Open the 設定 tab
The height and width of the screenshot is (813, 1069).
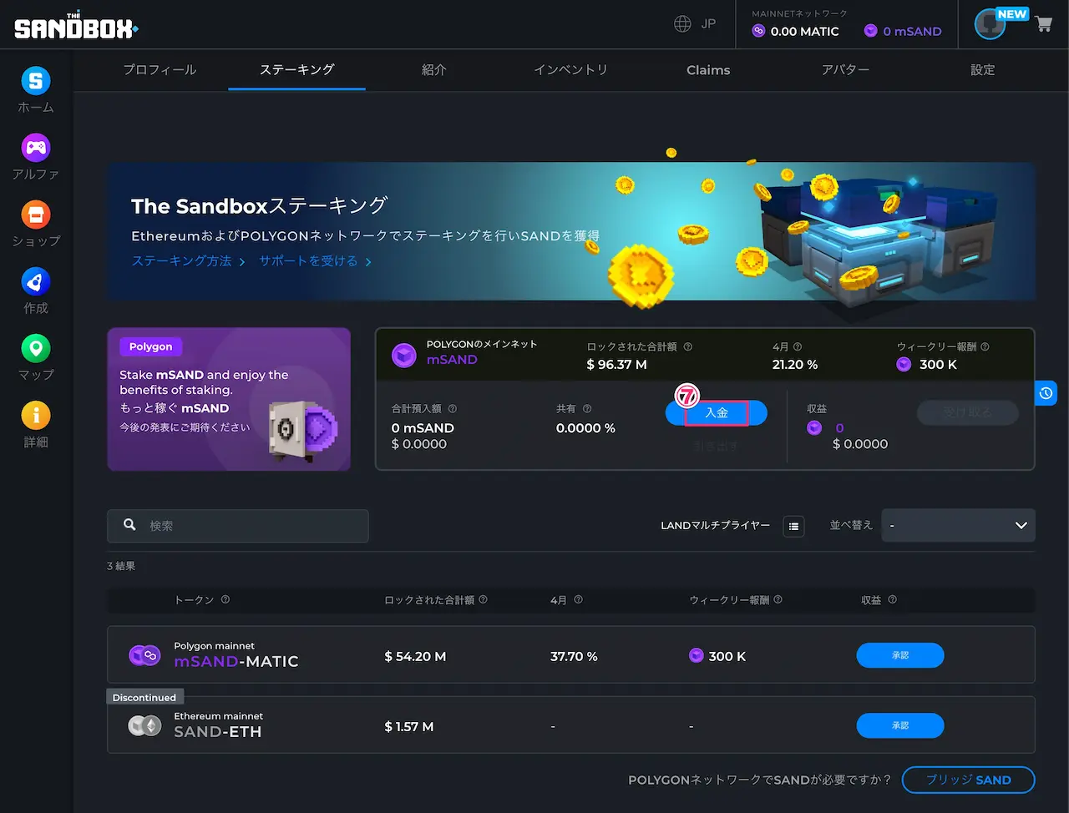(x=982, y=70)
